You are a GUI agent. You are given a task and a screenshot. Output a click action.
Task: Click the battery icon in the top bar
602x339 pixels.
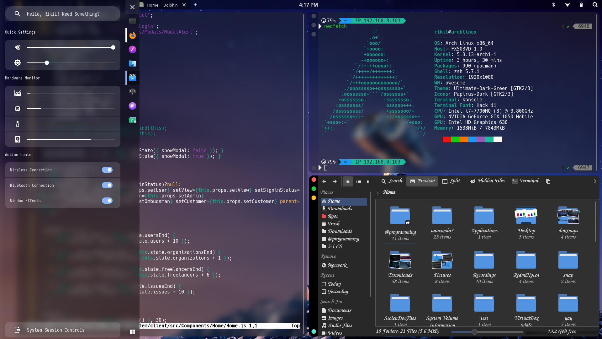click(581, 5)
